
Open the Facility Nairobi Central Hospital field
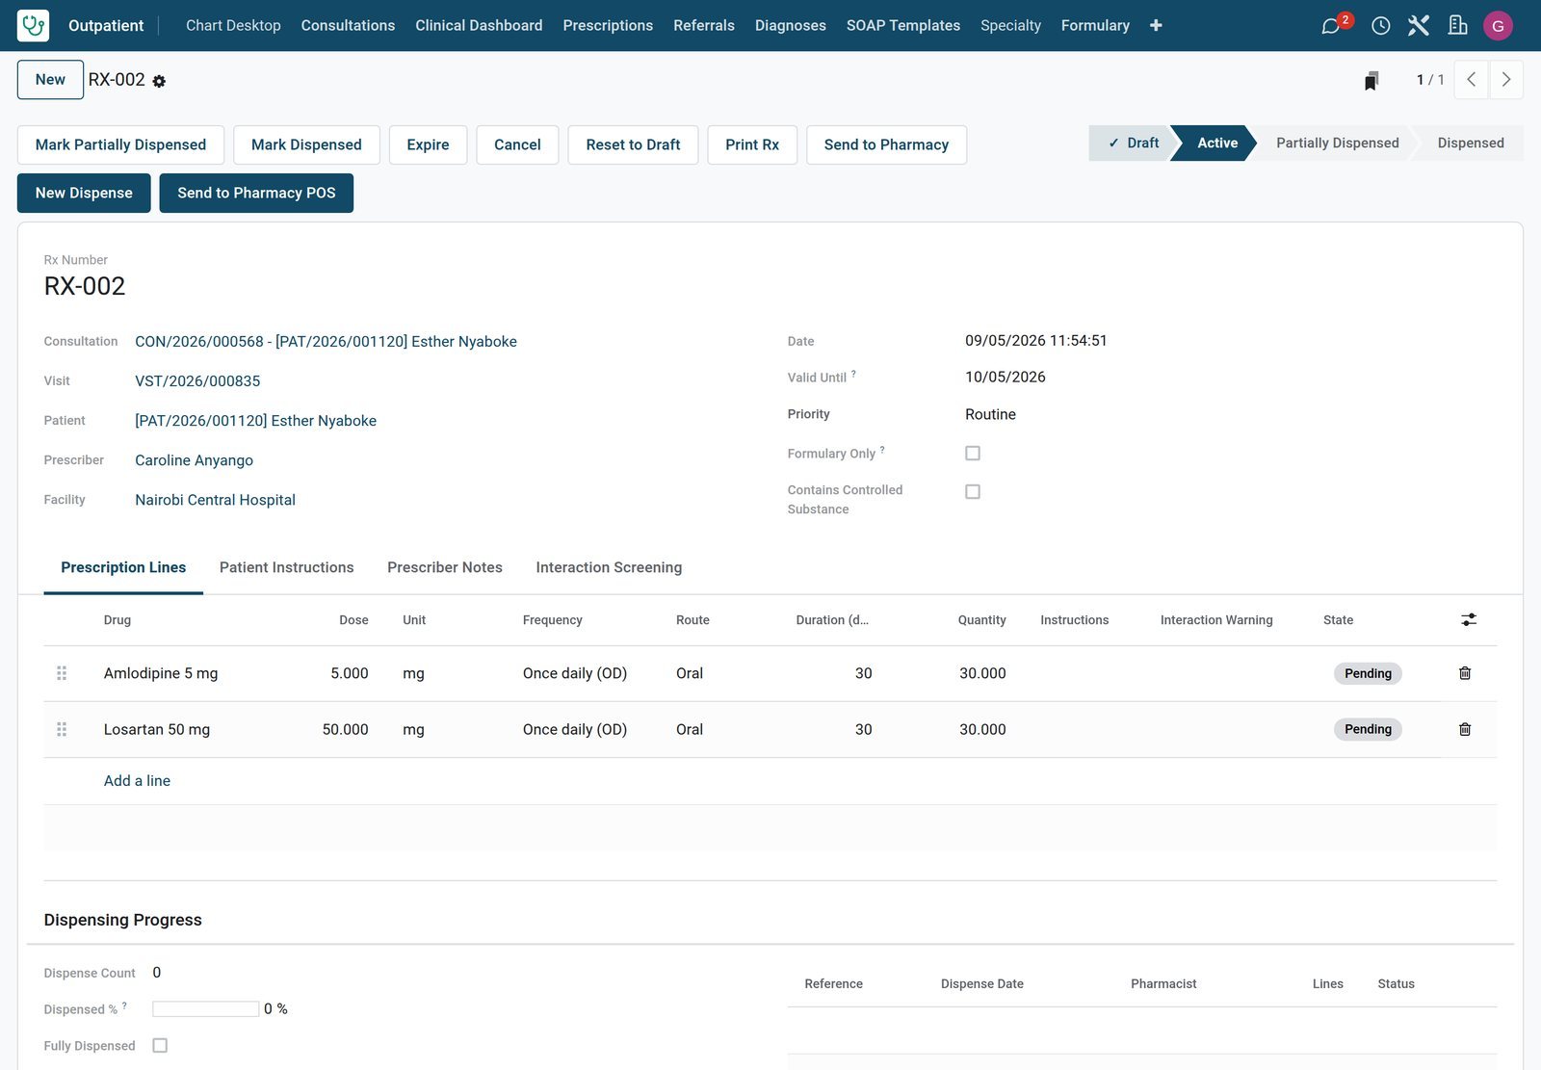pyautogui.click(x=215, y=500)
